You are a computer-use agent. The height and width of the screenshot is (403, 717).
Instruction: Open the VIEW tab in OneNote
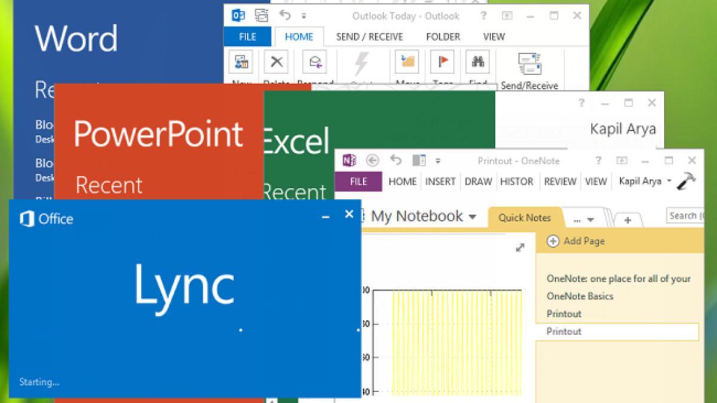(596, 181)
